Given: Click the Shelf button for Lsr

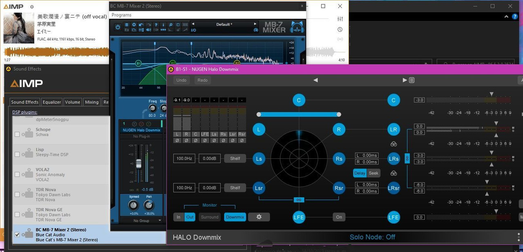Looking at the screenshot, I should pyautogui.click(x=235, y=188).
